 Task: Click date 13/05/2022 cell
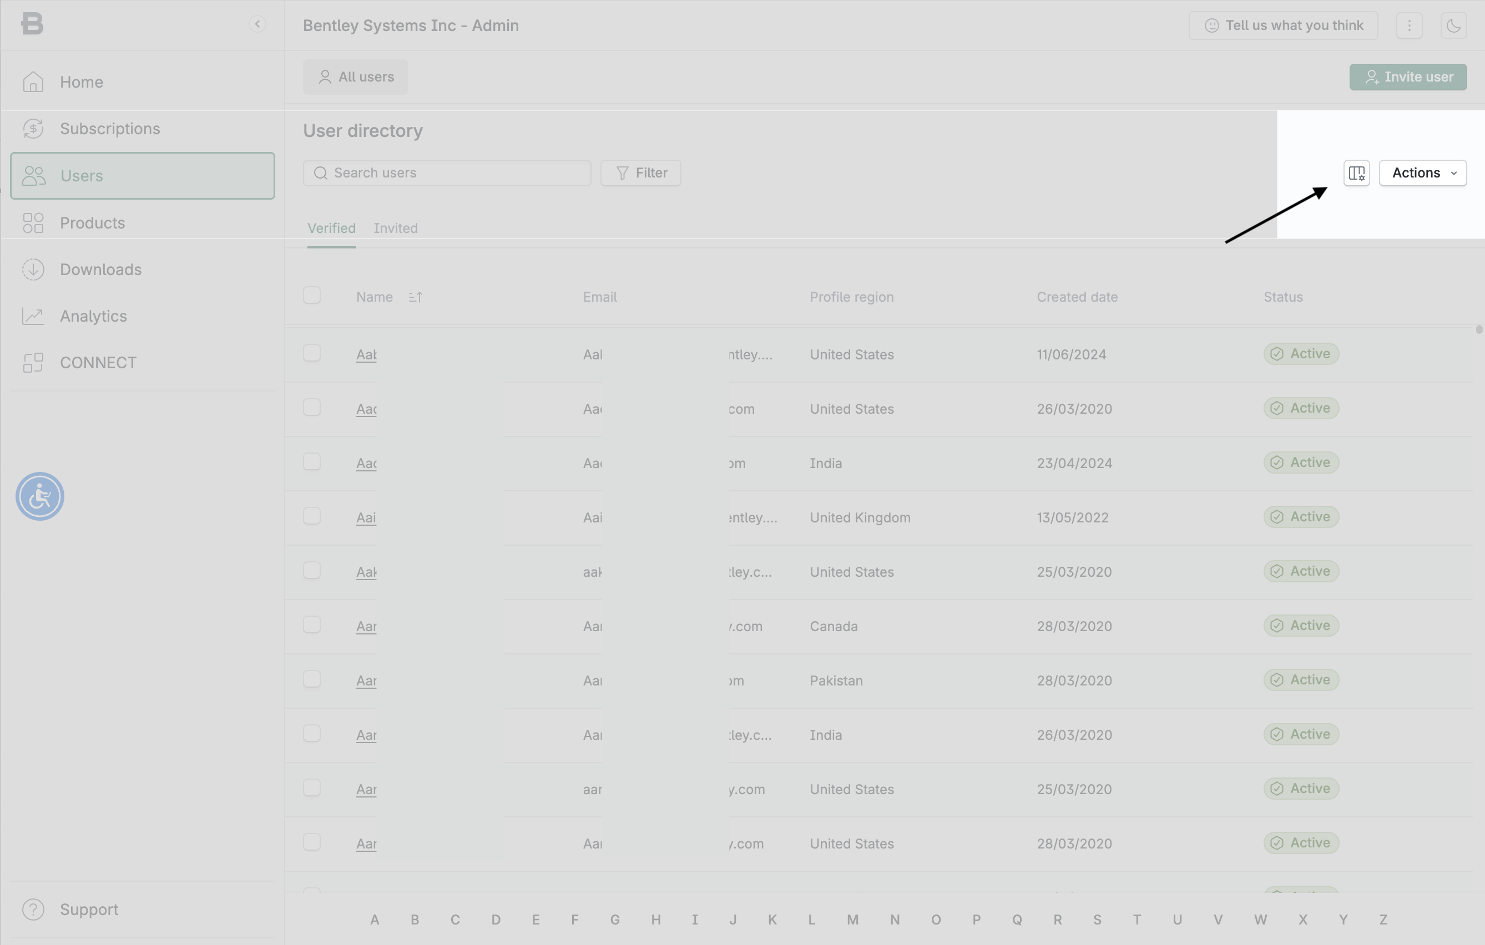pos(1073,517)
